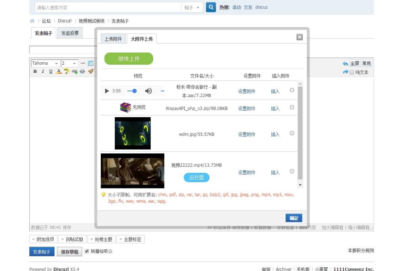The height and width of the screenshot is (271, 411).
Task: Click the wdm.jpg image thumbnail
Action: tap(133, 133)
